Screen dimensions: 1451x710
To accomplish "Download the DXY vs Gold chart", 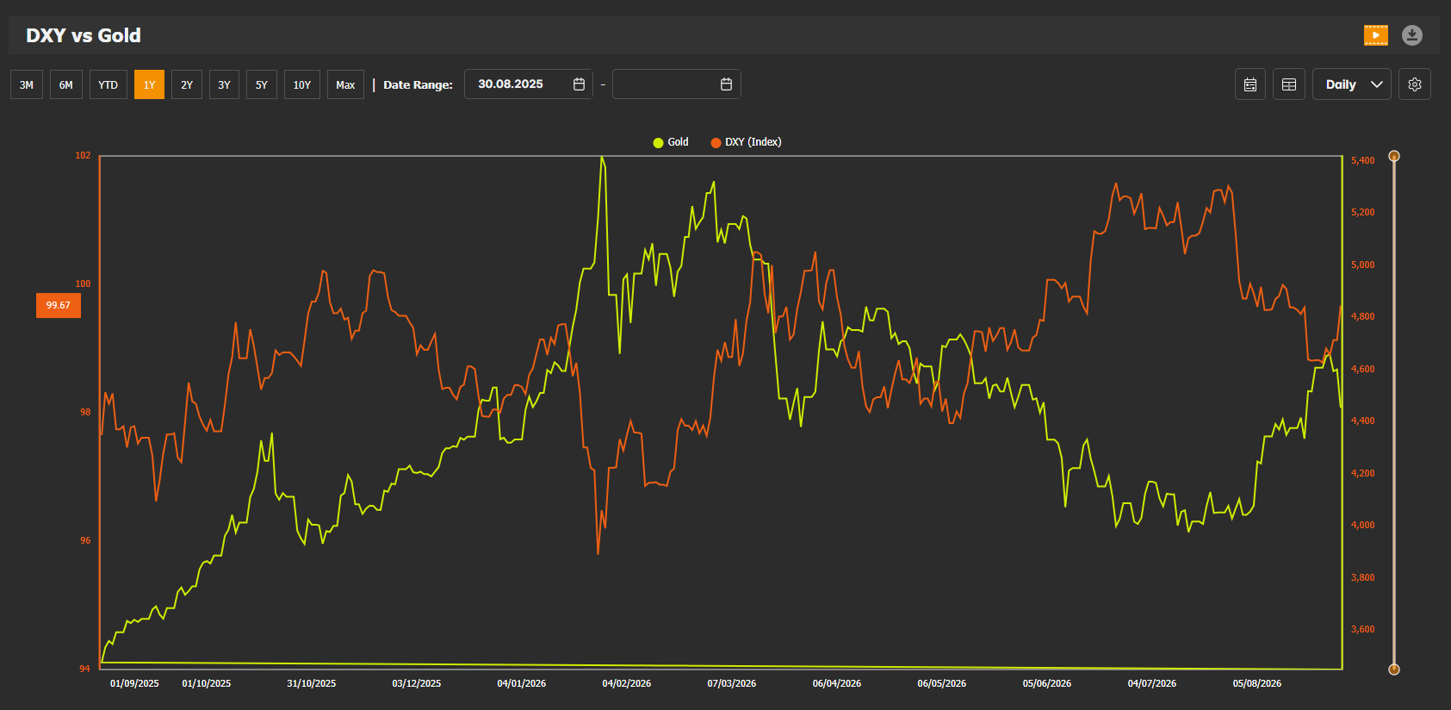I will coord(1412,35).
